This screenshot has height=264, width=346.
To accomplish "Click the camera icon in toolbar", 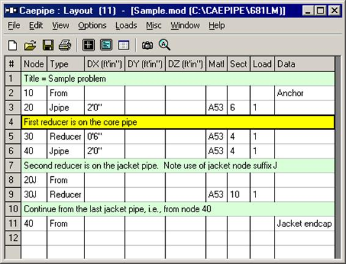I will coord(147,45).
